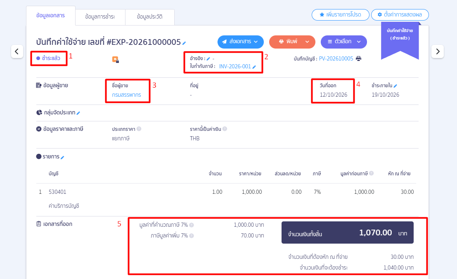This screenshot has width=457, height=279.
Task: Edit document number EXP-20261000005 pencil icon
Action: tap(184, 43)
